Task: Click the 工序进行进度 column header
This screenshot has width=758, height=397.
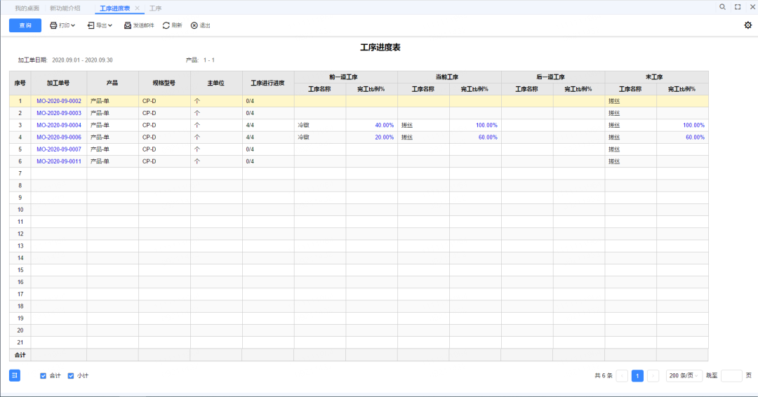Action: pyautogui.click(x=268, y=83)
